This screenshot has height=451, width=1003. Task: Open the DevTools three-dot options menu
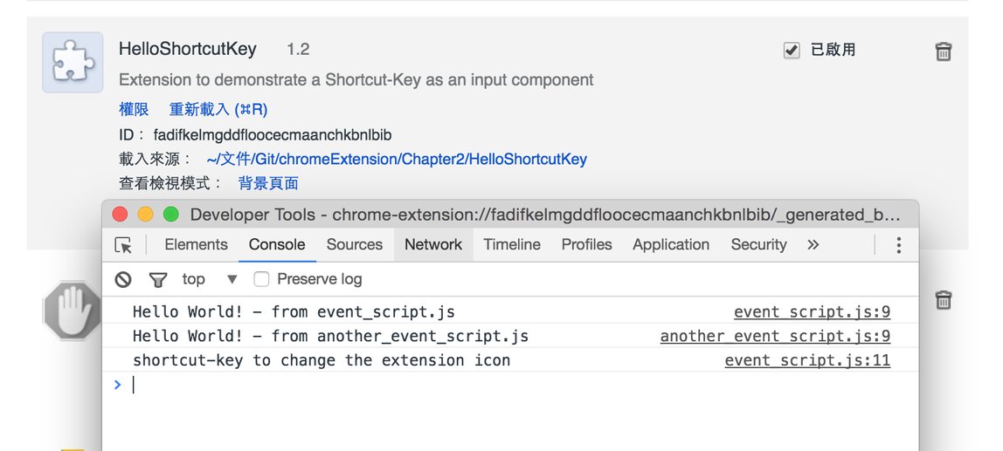tap(899, 245)
